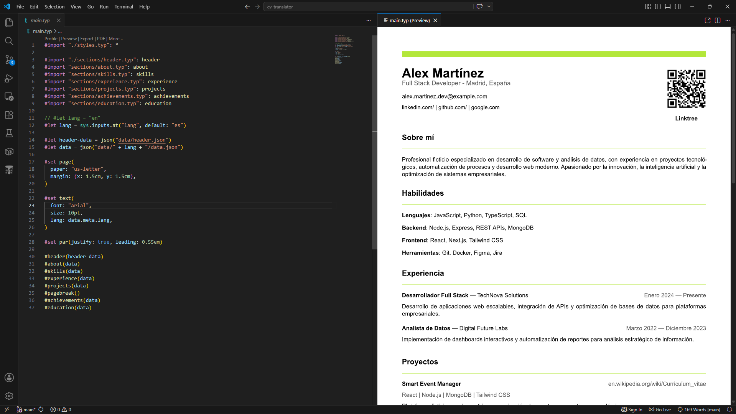Open the Manage gear menu
The height and width of the screenshot is (414, 736).
[9, 396]
